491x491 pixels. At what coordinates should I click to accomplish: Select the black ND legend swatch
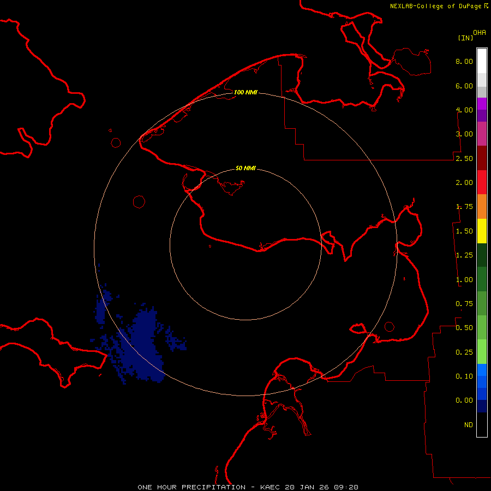click(x=482, y=424)
